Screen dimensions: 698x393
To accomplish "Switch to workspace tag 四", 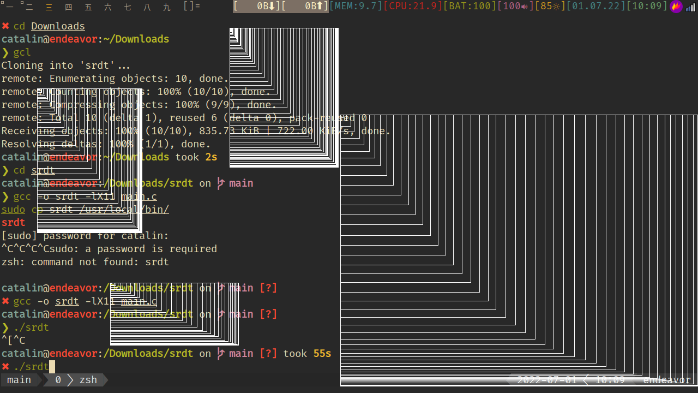I will tap(69, 7).
